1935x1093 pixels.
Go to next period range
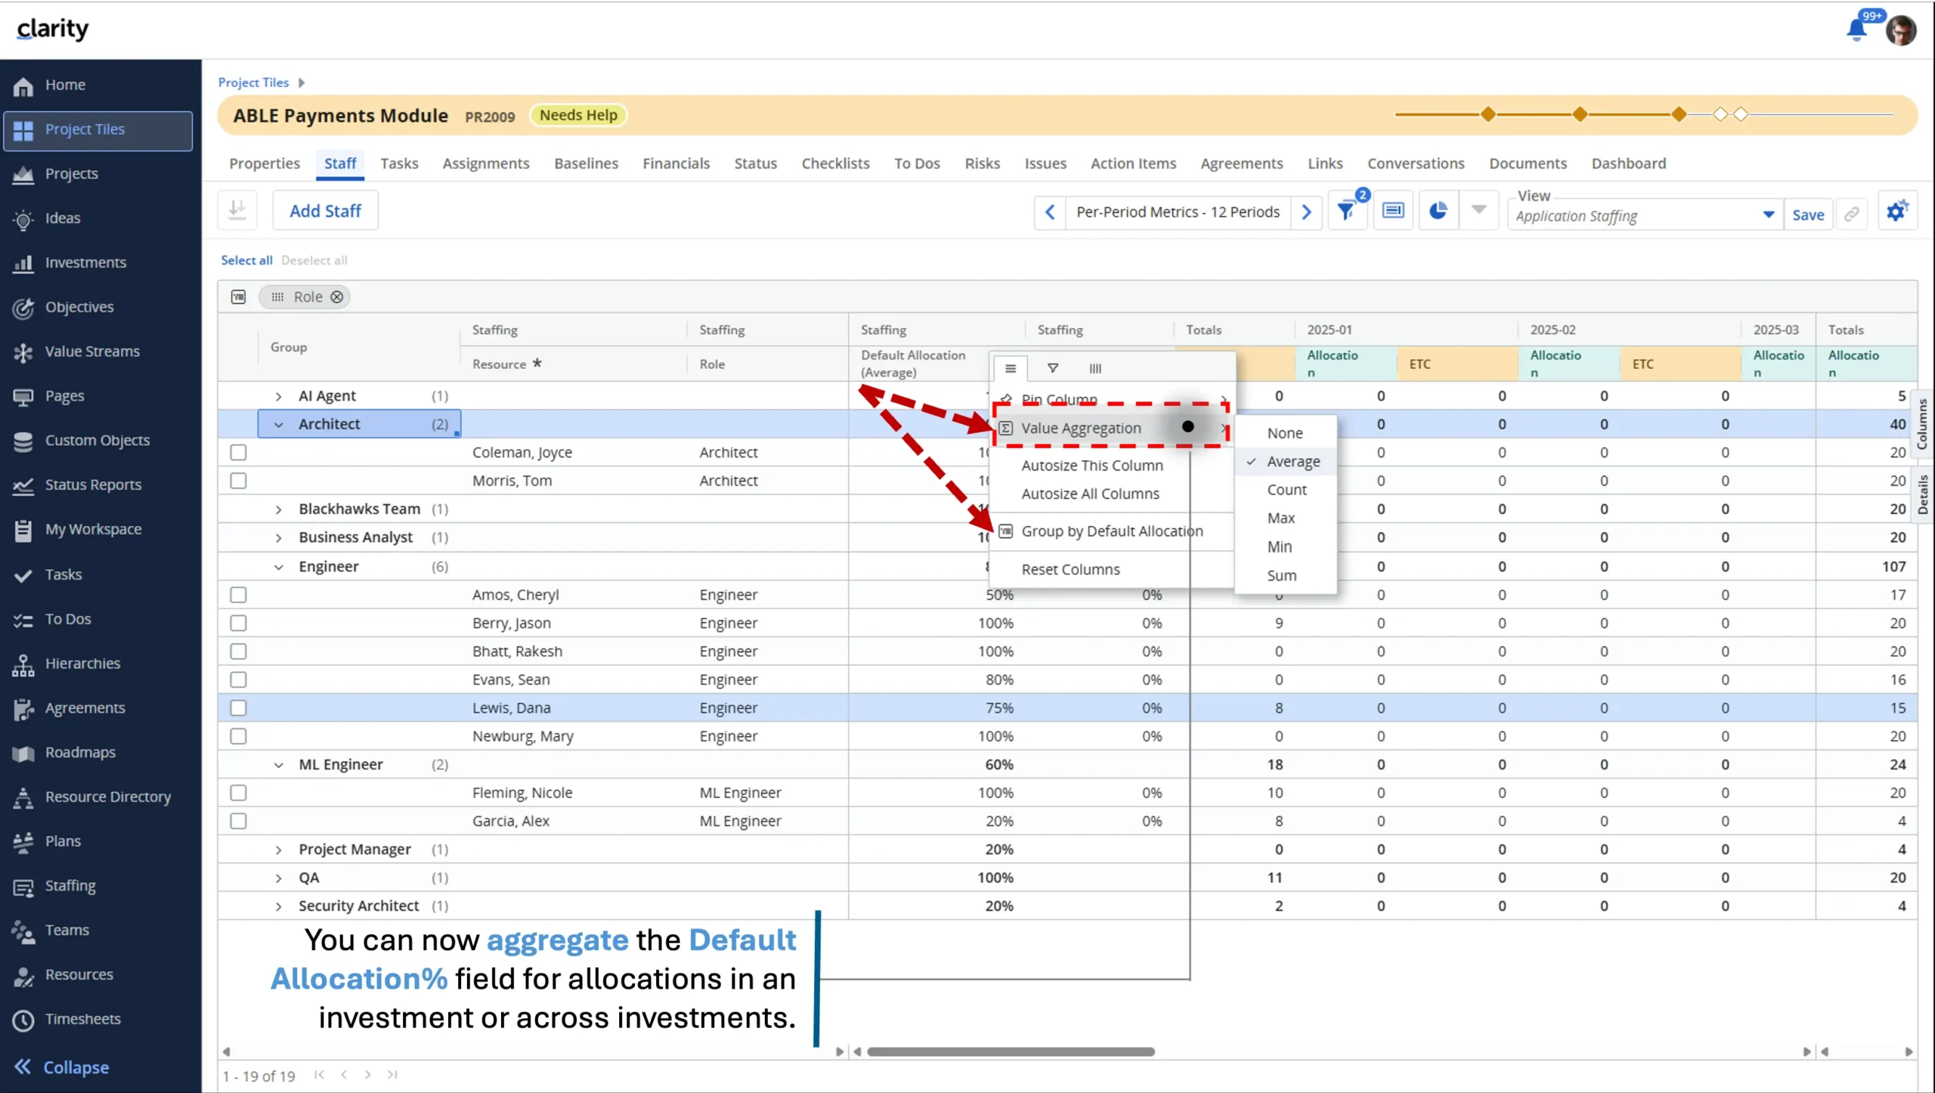click(1306, 212)
